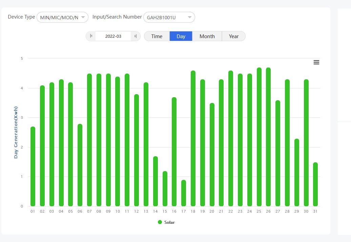Click the y-axis label 5
351x242 pixels.
[22, 58]
